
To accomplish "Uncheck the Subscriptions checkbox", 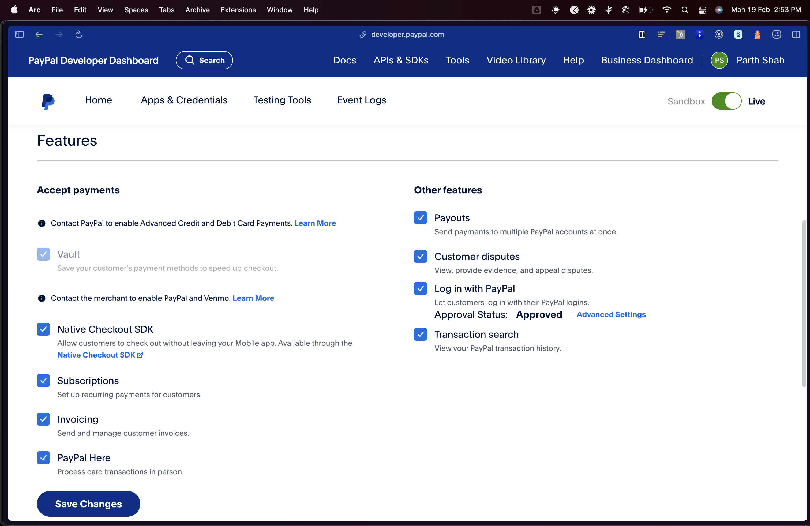I will 43,381.
